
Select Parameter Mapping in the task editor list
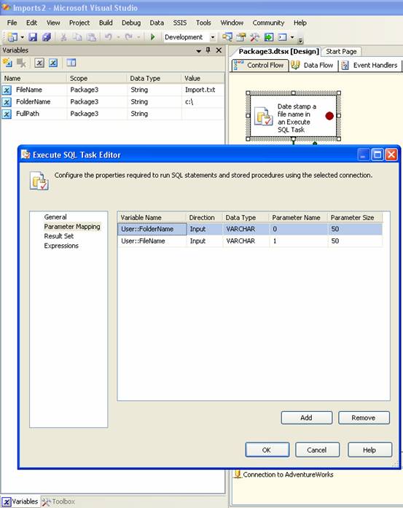[x=72, y=227]
